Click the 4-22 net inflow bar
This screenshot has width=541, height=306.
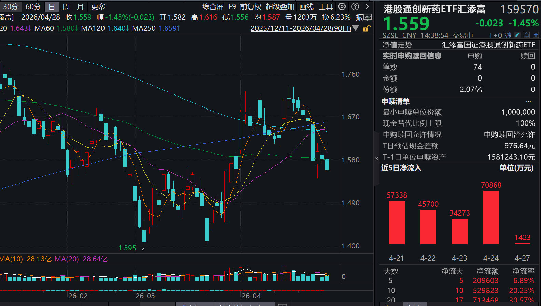click(x=428, y=227)
